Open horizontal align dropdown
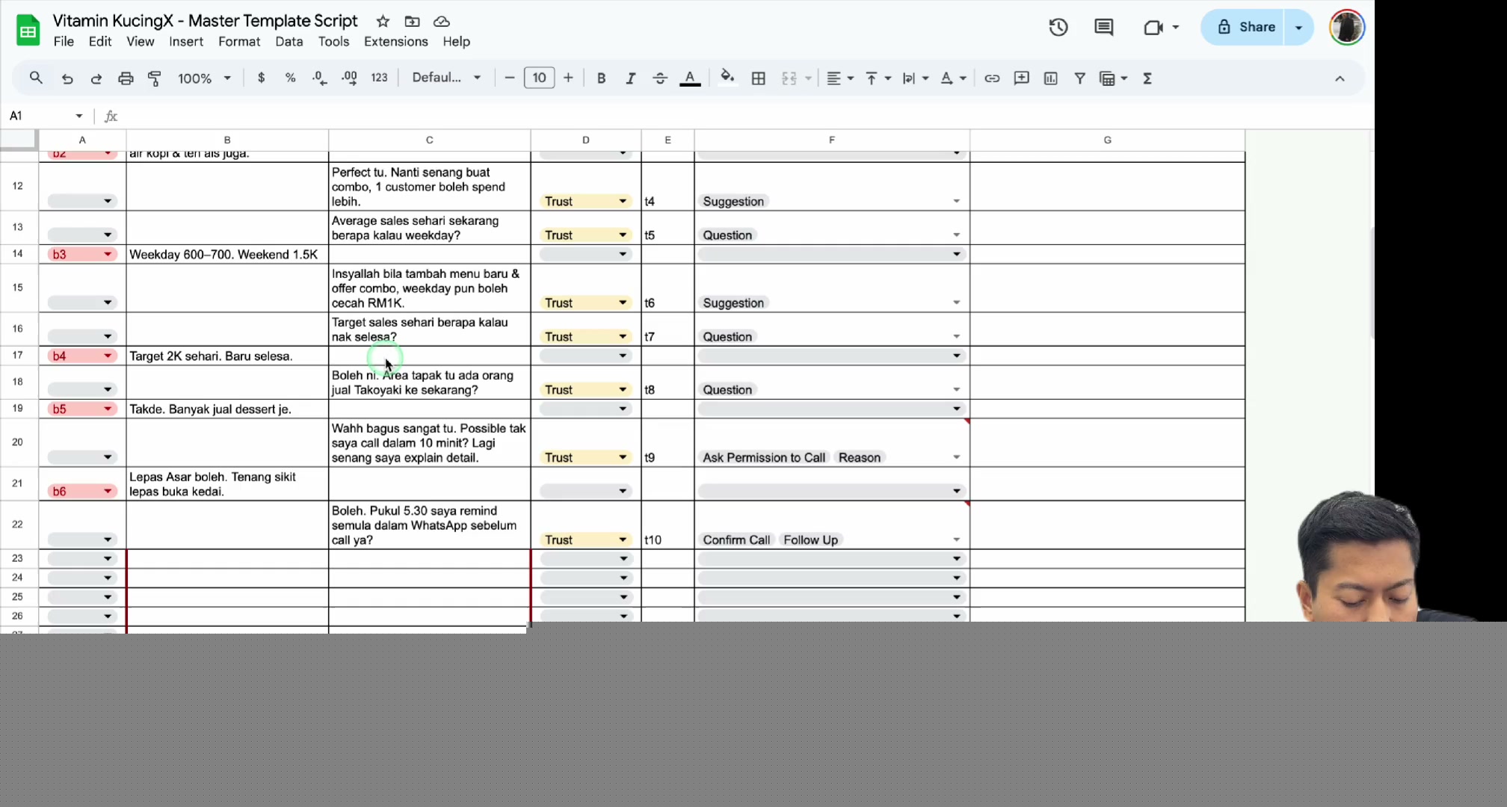The height and width of the screenshot is (807, 1507). pos(839,78)
